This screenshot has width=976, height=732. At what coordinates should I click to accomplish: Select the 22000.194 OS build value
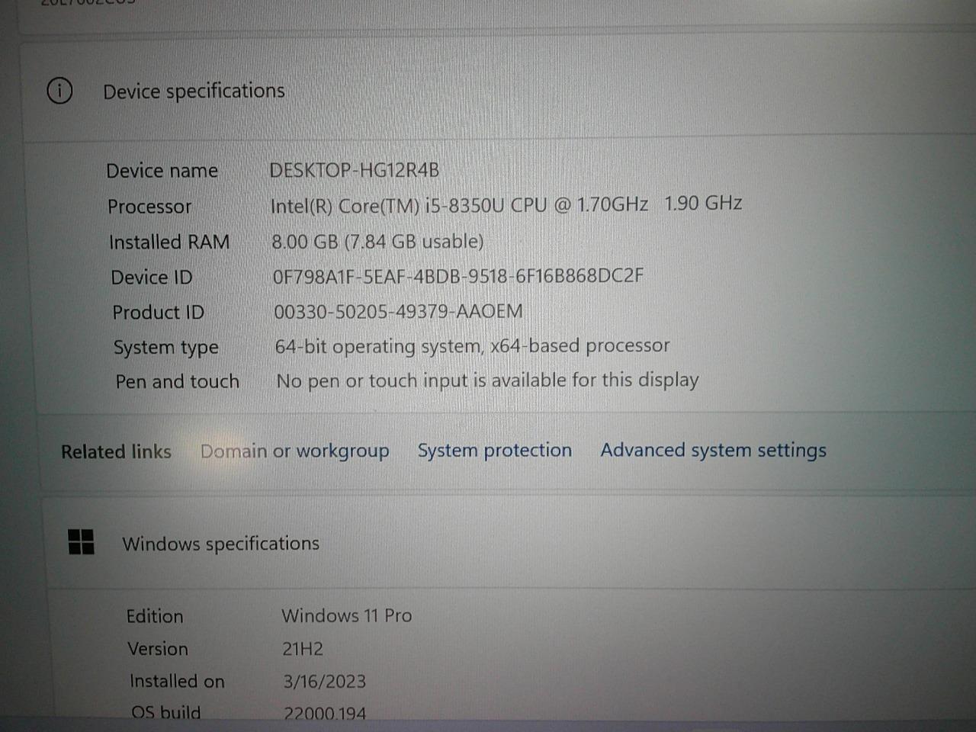[324, 713]
